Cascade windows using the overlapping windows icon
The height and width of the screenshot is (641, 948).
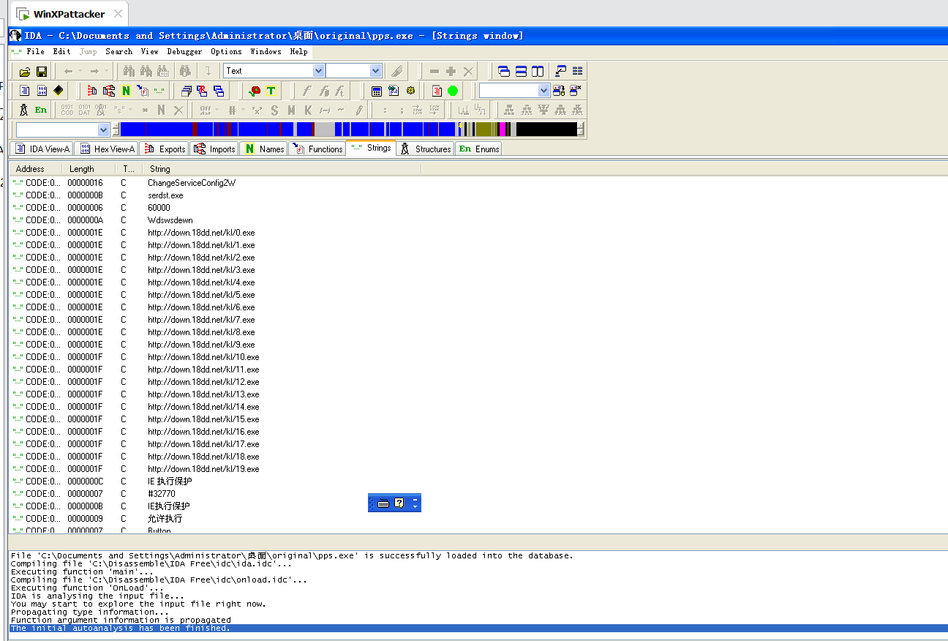pyautogui.click(x=504, y=71)
